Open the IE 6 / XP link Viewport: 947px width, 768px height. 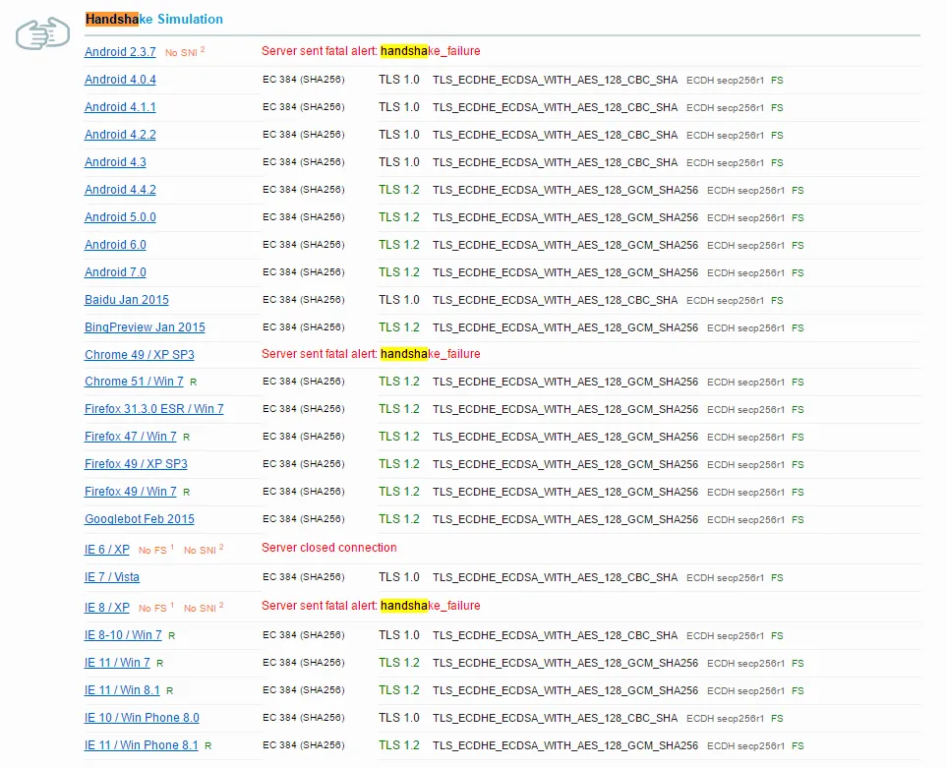[107, 550]
